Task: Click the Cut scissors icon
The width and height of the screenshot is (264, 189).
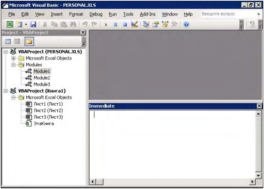Action: coord(45,25)
